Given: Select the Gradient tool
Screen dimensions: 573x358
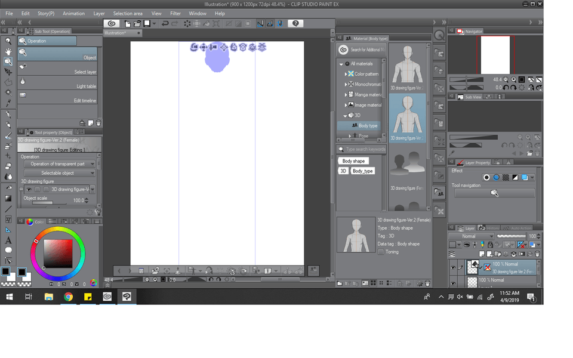Looking at the screenshot, I should tap(8, 198).
